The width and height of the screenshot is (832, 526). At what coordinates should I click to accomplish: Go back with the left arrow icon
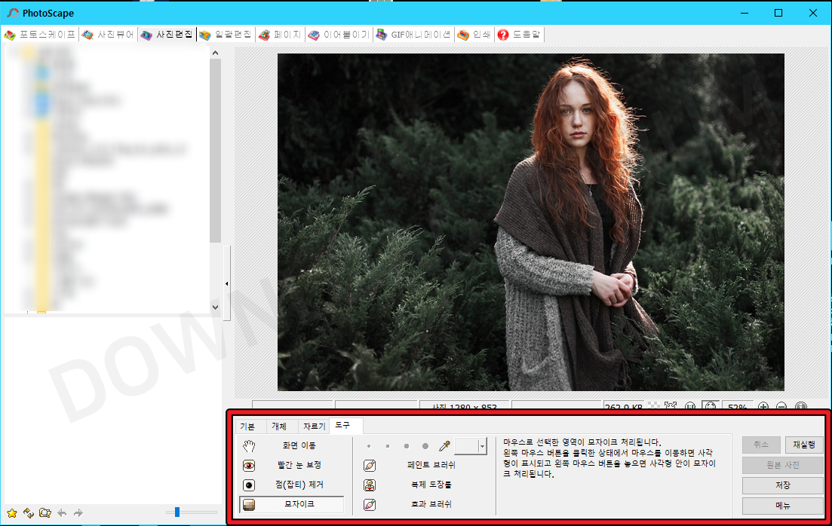click(x=62, y=512)
